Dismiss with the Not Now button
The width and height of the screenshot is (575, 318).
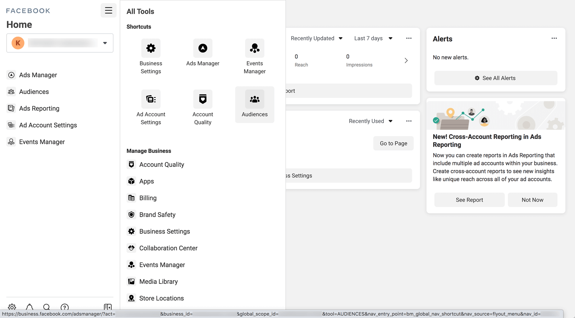click(532, 200)
